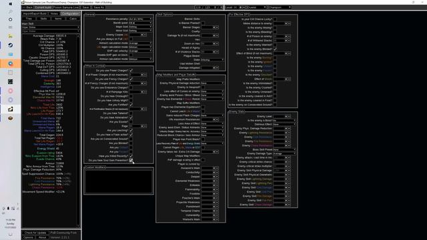The image size is (427, 240).
Task: Decrease Rage value with minus button
Action: pos(145,126)
